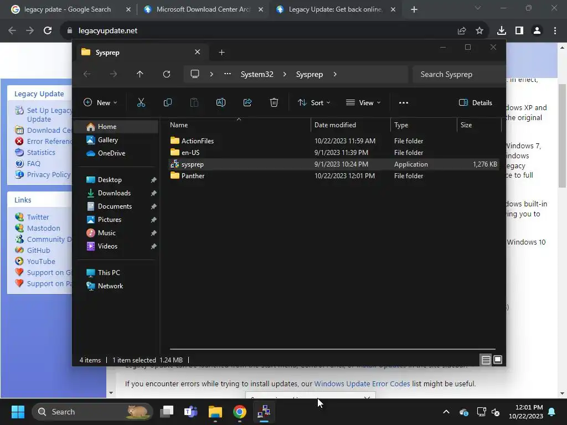Click the PC icon in the address bar
567x425 pixels.
click(x=195, y=74)
